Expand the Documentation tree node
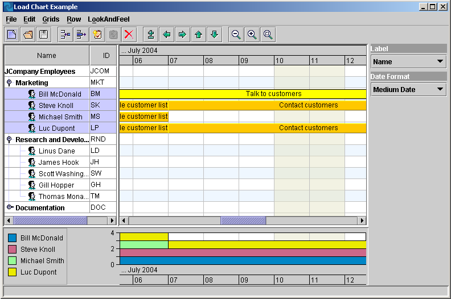Image resolution: width=451 pixels, height=299 pixels. click(x=9, y=207)
